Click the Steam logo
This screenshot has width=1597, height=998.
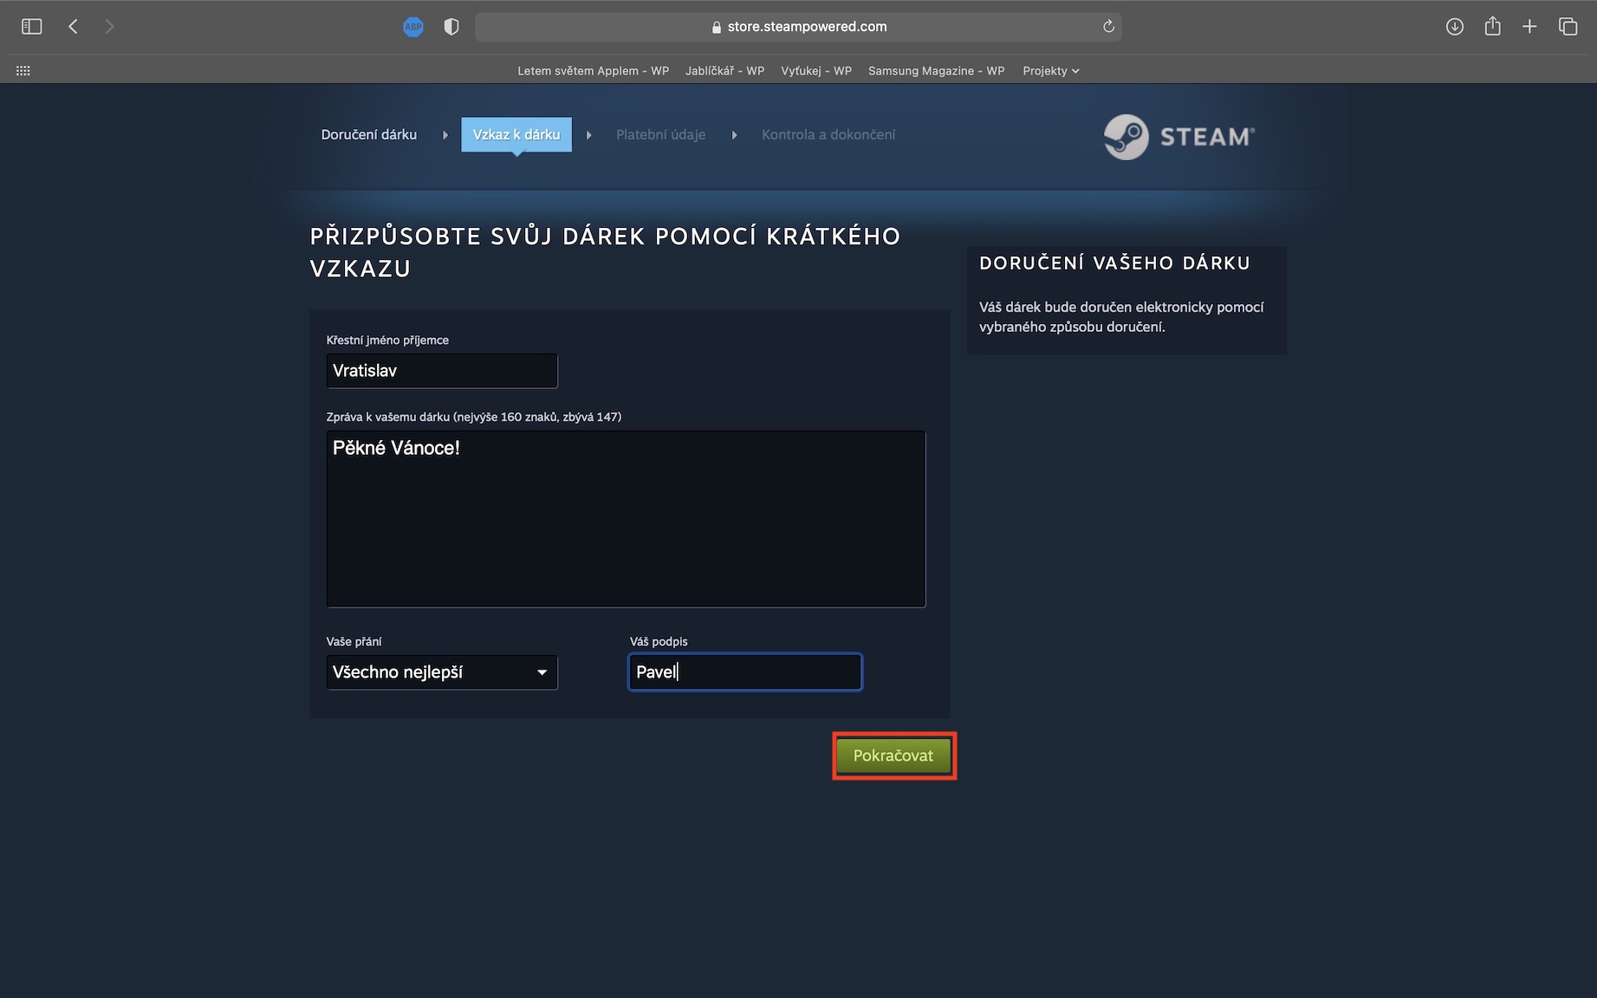pos(1178,137)
